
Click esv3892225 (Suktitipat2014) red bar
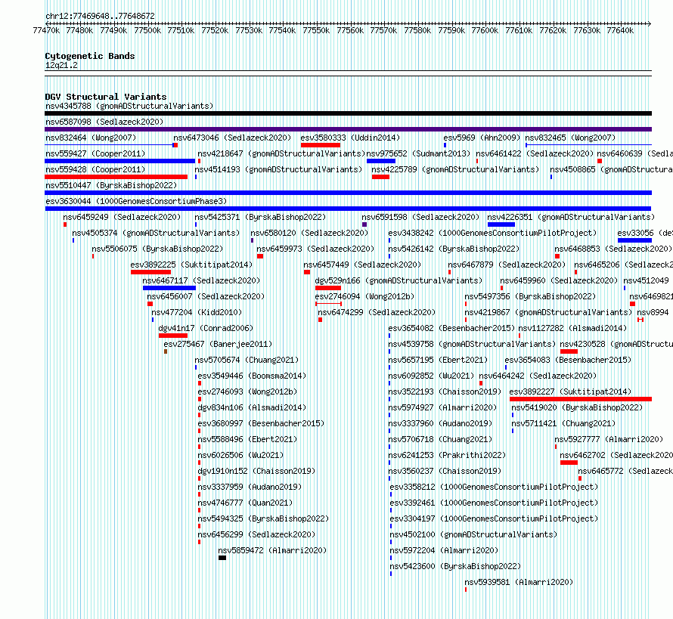(150, 272)
